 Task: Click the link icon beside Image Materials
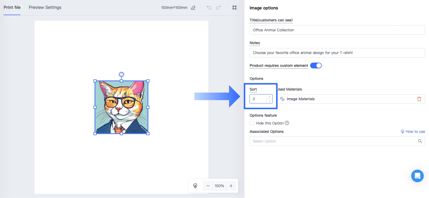[282, 99]
